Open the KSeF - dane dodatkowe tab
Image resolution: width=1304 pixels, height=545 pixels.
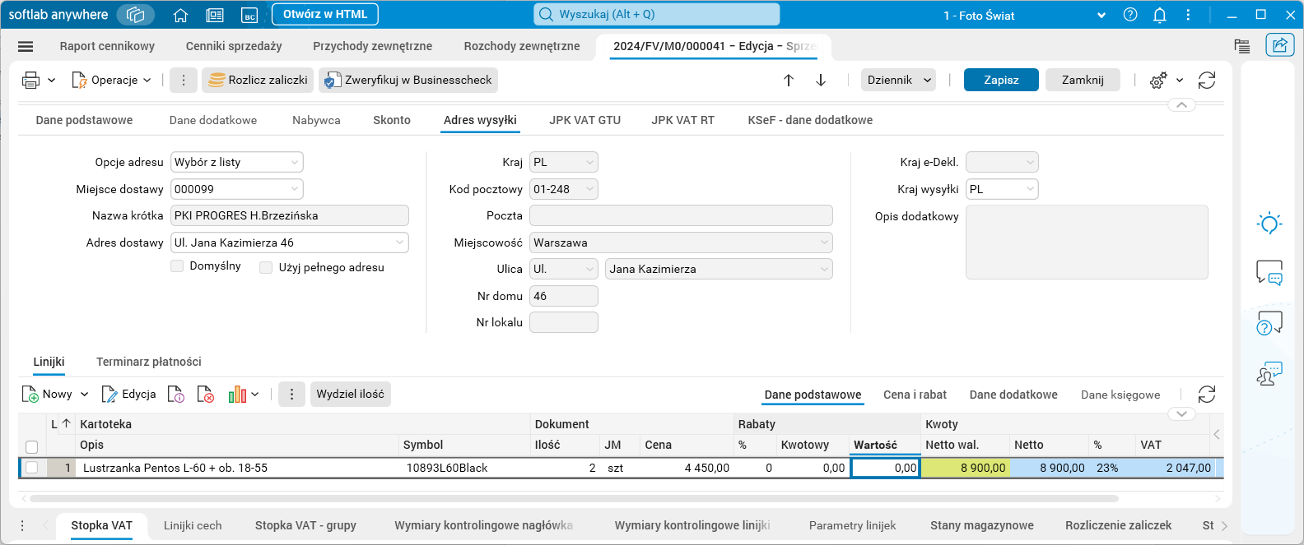(810, 120)
